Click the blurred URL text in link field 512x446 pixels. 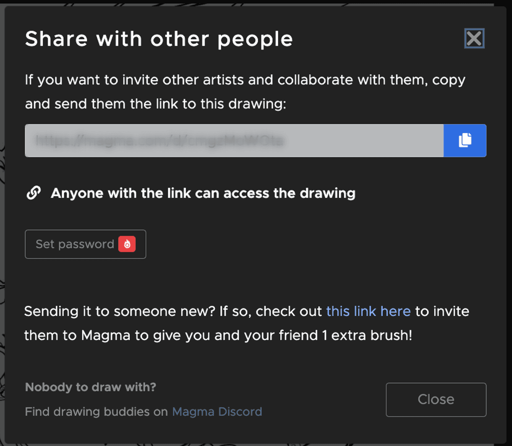[x=159, y=141]
